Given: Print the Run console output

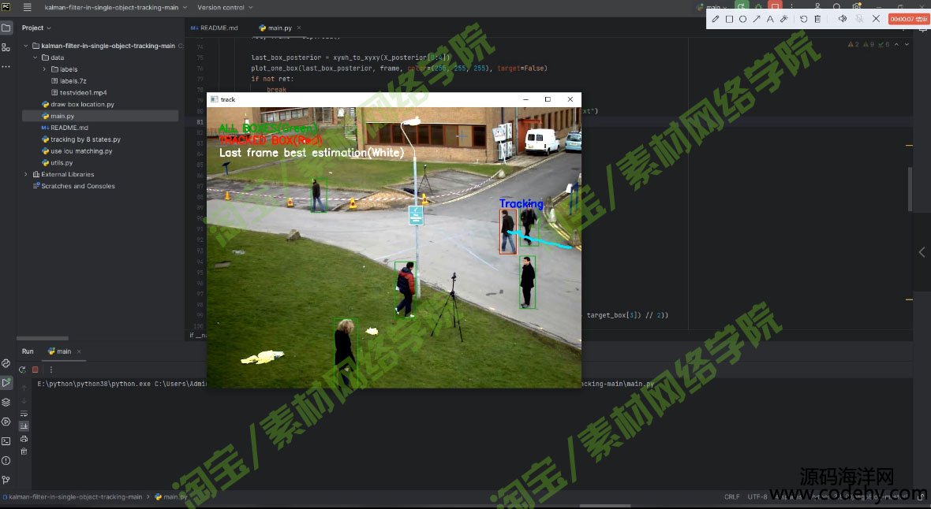Looking at the screenshot, I should point(24,439).
